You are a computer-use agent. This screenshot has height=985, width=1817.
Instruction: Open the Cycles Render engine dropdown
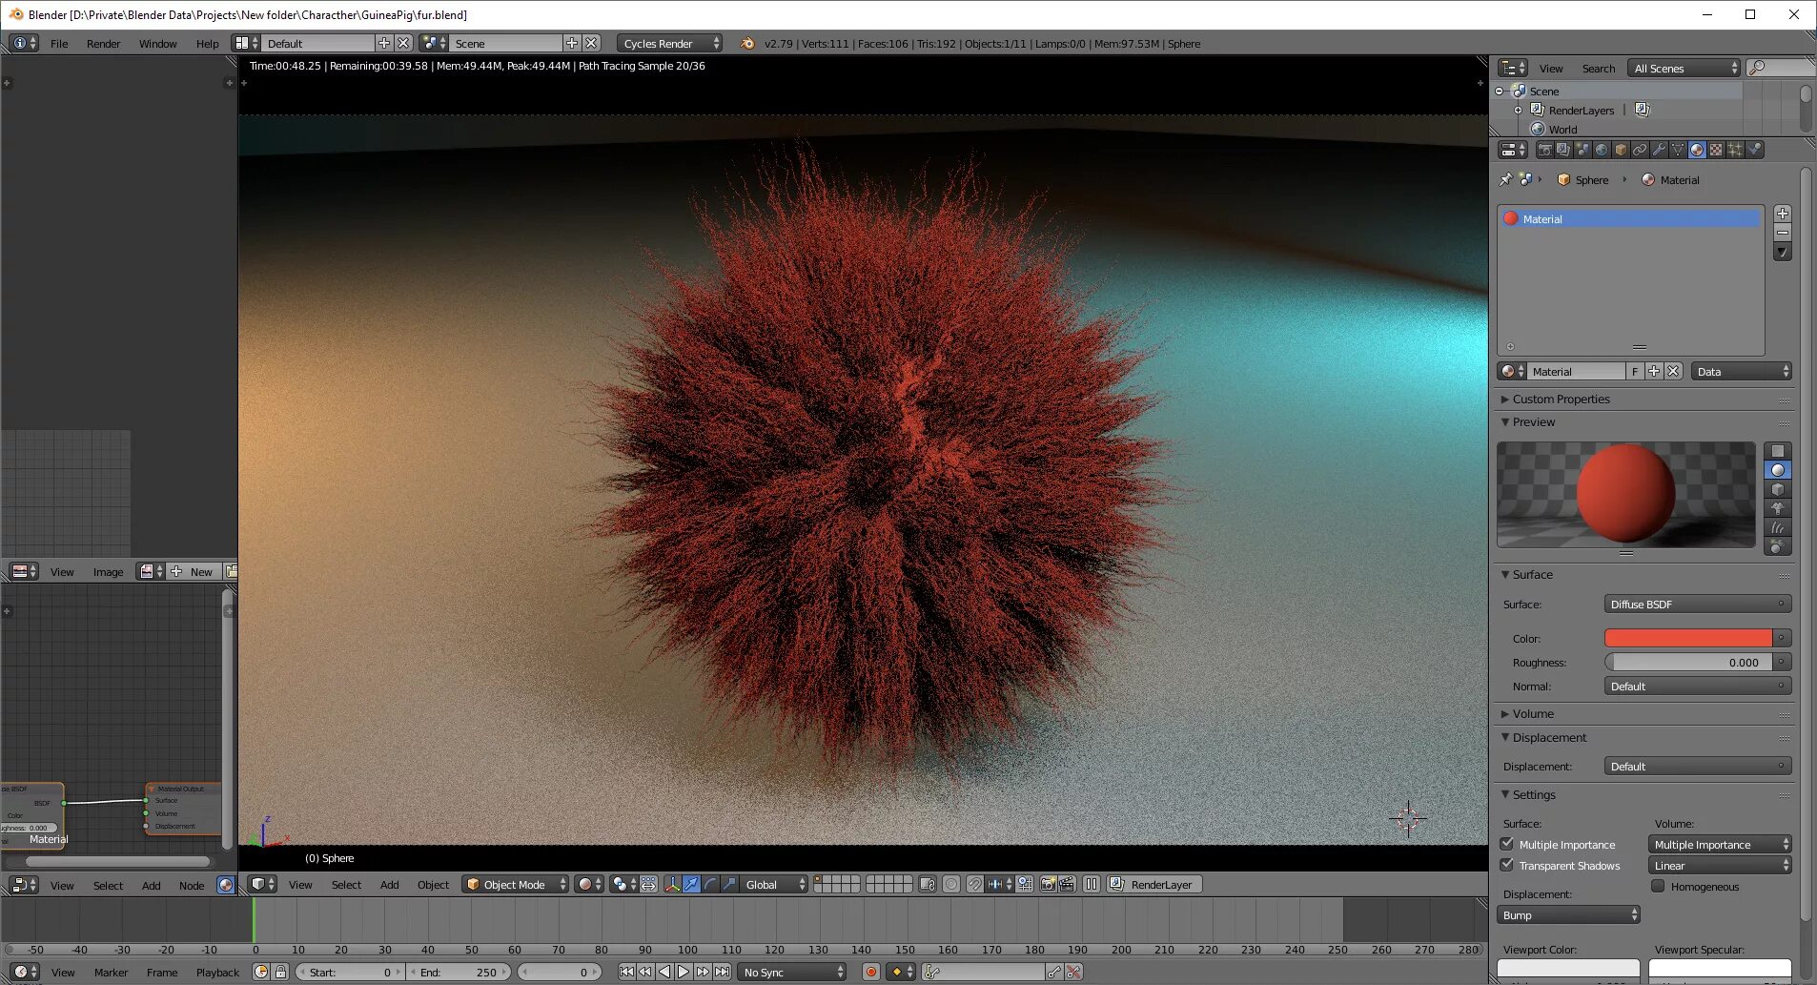pyautogui.click(x=669, y=43)
